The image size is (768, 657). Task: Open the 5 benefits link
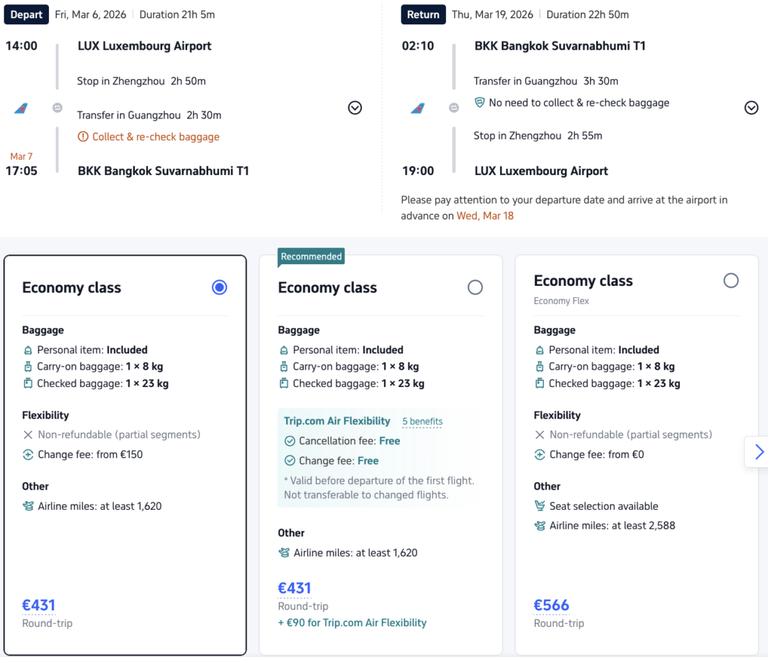point(422,421)
